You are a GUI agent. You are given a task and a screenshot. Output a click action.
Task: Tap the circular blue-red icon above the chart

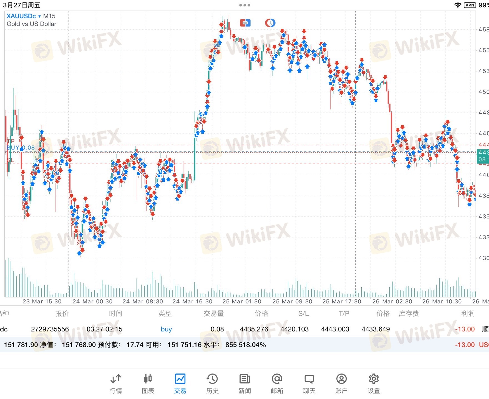tap(270, 23)
